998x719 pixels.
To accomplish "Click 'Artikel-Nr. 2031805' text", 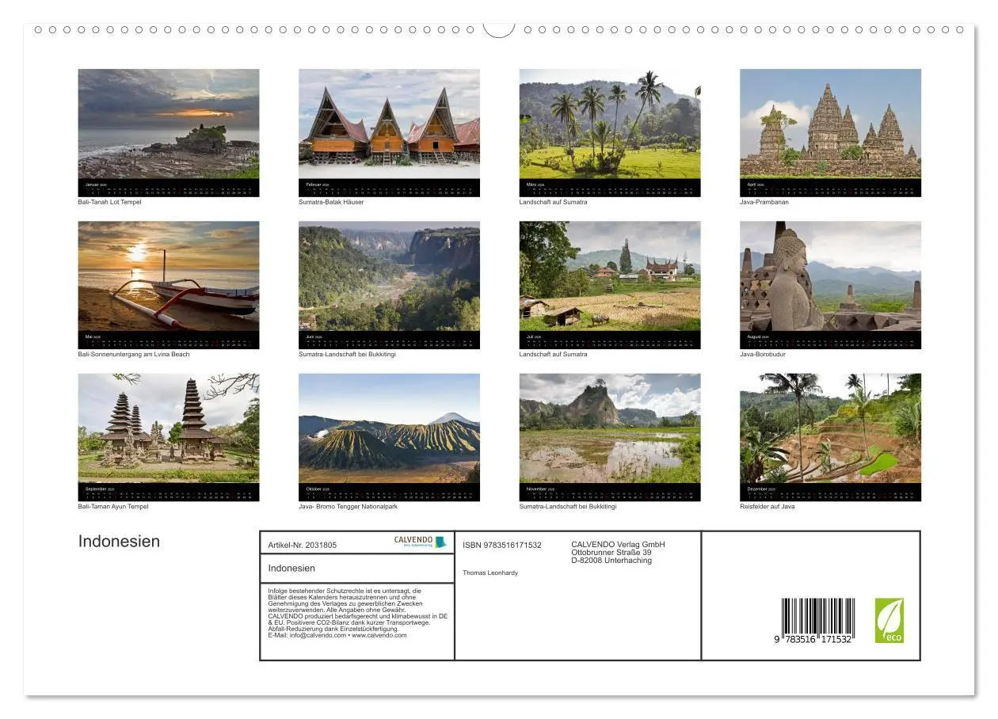I will point(303,545).
